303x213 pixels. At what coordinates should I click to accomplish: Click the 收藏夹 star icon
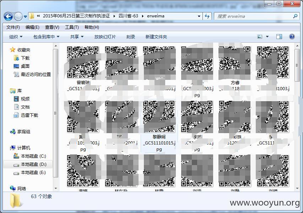pos(13,50)
